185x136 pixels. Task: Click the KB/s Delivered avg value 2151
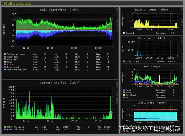(66, 130)
